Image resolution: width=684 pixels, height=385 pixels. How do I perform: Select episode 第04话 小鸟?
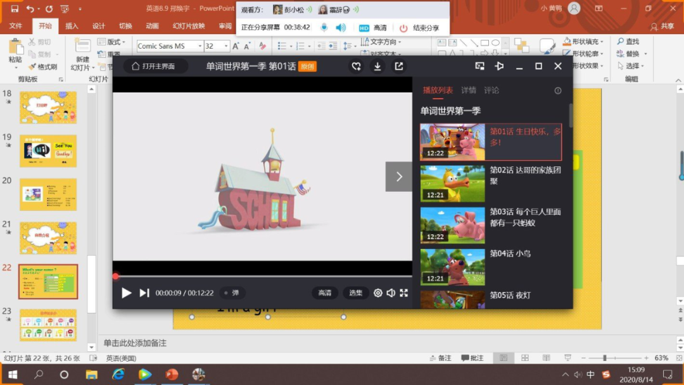491,267
